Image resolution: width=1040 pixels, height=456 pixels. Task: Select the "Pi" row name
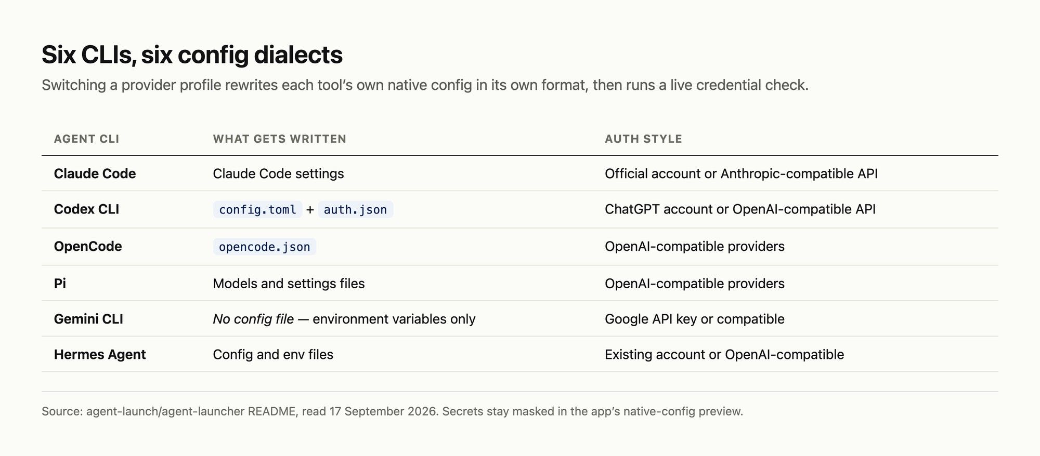click(x=60, y=284)
